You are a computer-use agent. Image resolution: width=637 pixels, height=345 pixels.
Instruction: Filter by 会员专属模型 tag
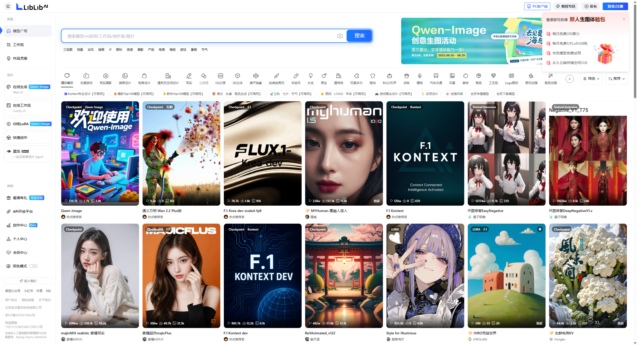(x=480, y=94)
